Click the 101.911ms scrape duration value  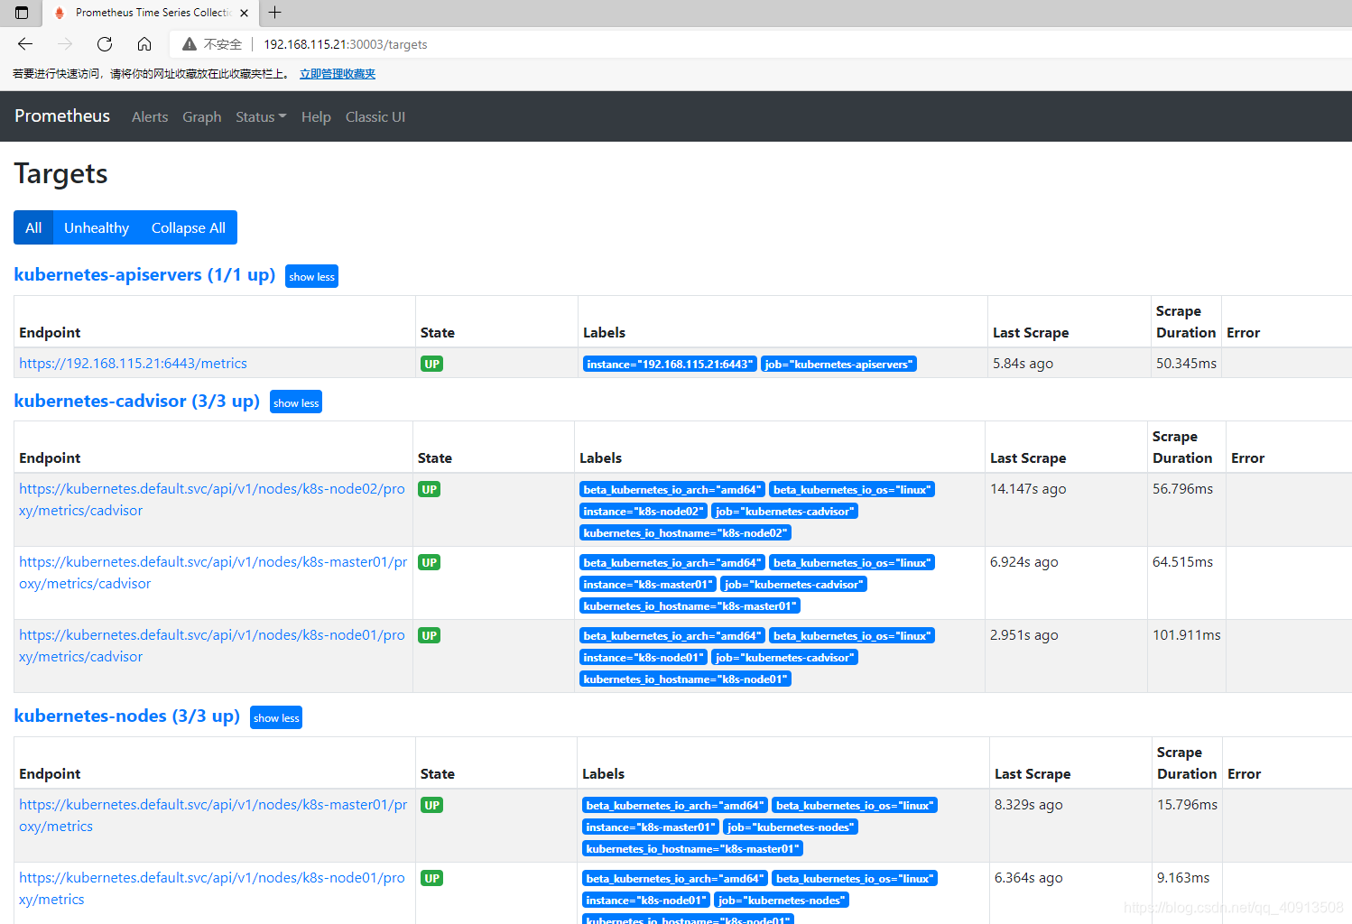[1186, 635]
